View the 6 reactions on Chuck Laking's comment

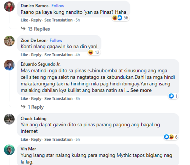(171, 137)
